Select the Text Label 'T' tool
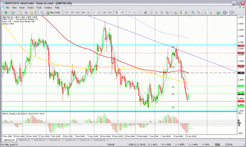246x147 pixels. tap(162, 13)
